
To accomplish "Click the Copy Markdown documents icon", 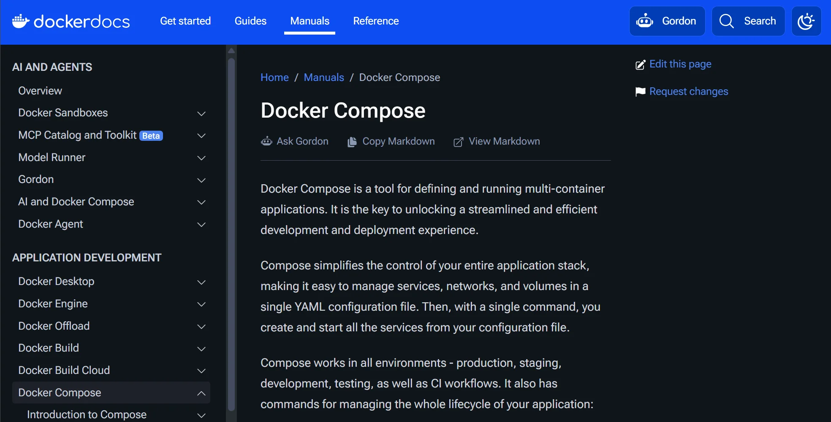I will [x=352, y=142].
